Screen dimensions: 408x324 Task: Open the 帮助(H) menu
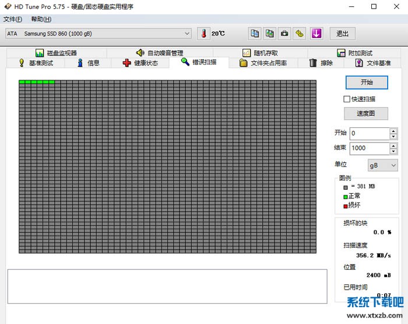(41, 19)
